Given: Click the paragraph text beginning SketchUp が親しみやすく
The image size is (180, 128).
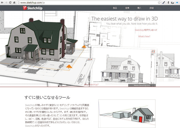Looking at the screenshot, I should coord(57,115).
